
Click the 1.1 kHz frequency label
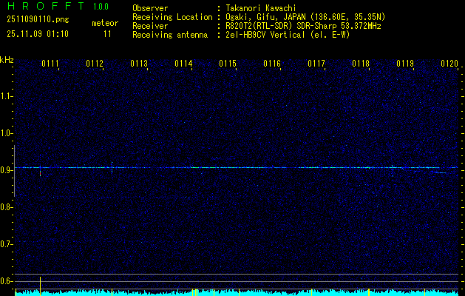click(x=6, y=96)
